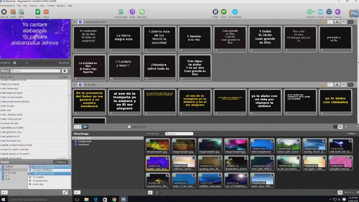Open the Format menu
Screen dimensions: 359x202
(50, 6)
